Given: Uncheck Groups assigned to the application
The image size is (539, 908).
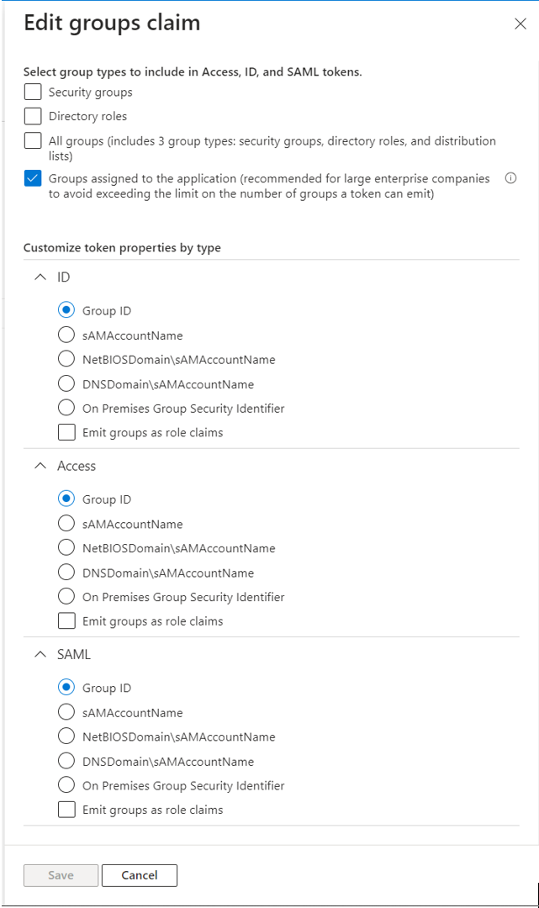Looking at the screenshot, I should [x=33, y=178].
